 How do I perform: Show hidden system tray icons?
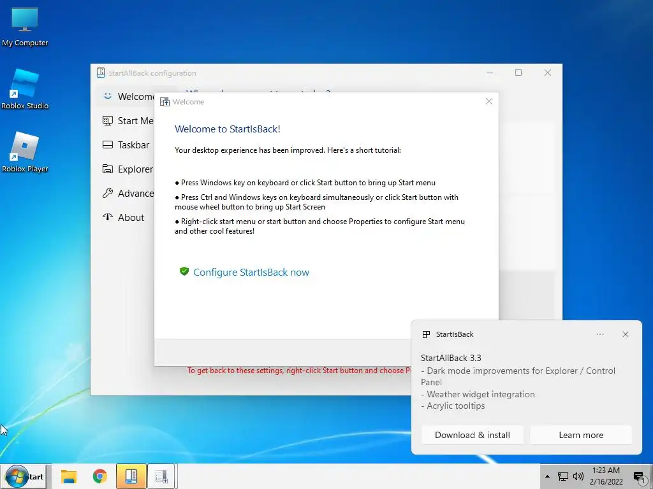[x=547, y=476]
